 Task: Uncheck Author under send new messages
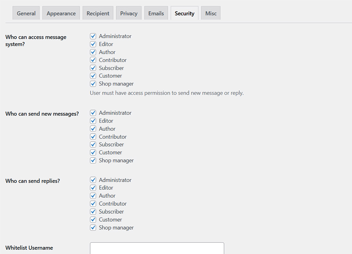click(93, 129)
